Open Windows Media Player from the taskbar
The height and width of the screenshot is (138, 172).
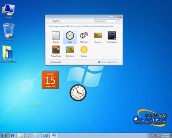(29, 136)
